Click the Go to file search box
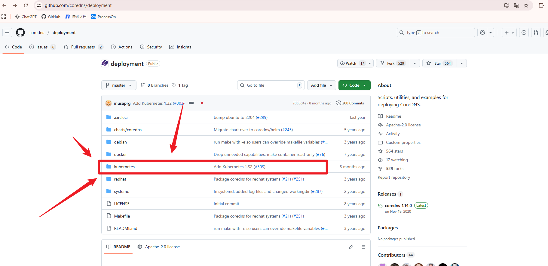This screenshot has height=266, width=548. [x=271, y=85]
